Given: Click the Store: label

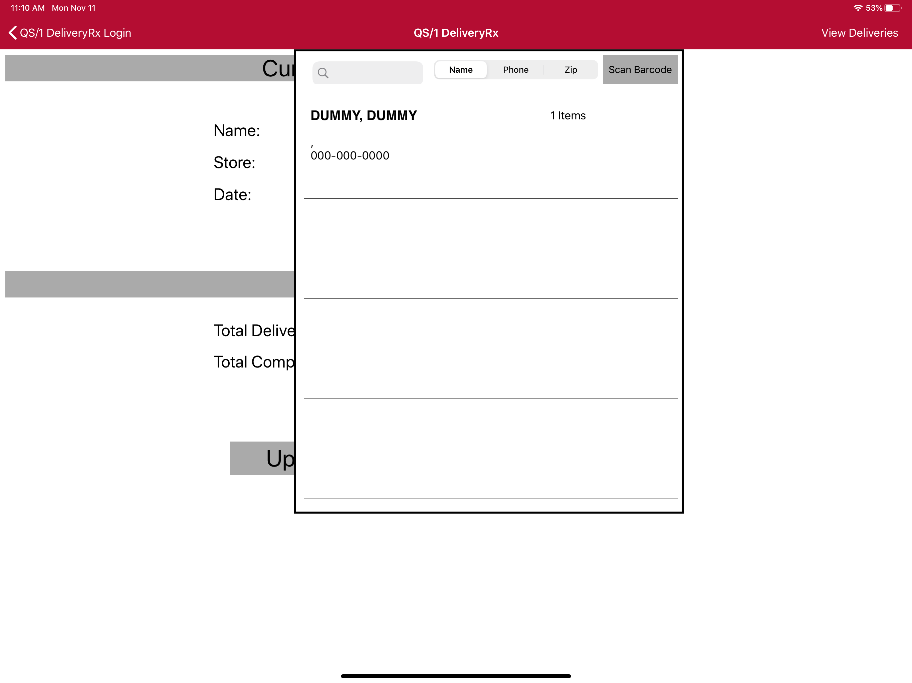Looking at the screenshot, I should 234,163.
